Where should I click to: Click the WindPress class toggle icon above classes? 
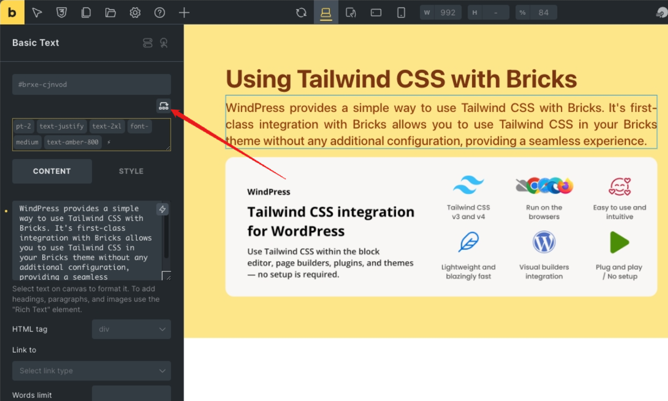point(163,106)
